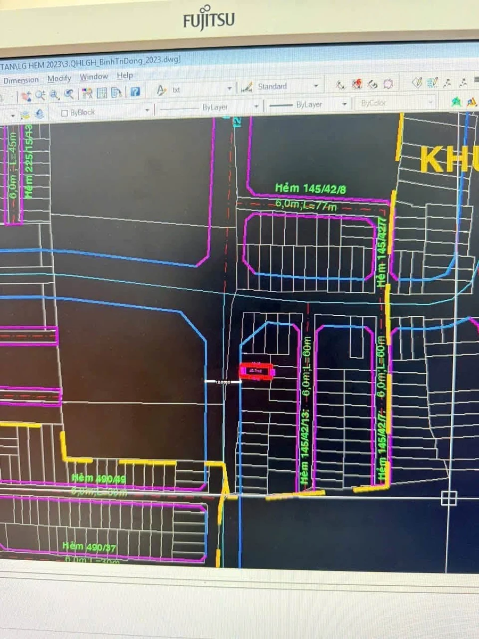The height and width of the screenshot is (639, 479).
Task: Click the Zoom Previous icon
Action: coord(69,94)
